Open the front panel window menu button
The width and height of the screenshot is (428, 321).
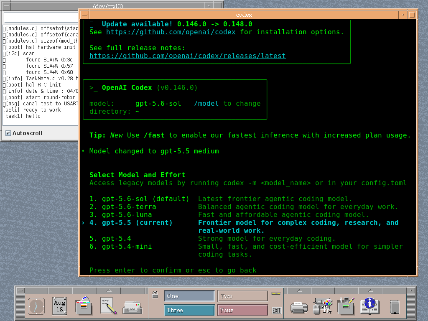tap(20, 290)
